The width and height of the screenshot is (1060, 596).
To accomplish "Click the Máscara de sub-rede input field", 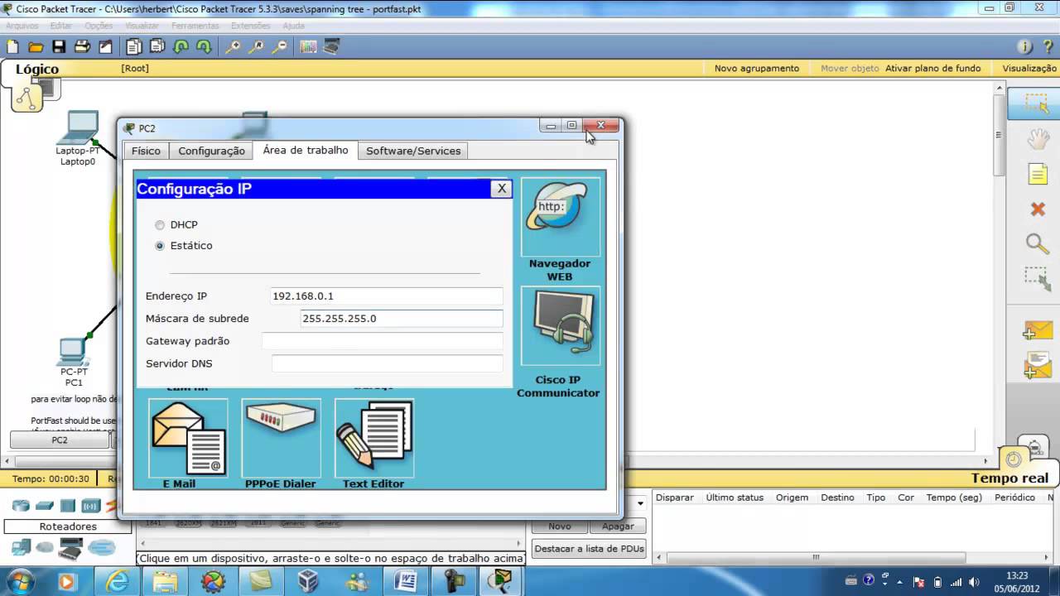I will click(401, 319).
